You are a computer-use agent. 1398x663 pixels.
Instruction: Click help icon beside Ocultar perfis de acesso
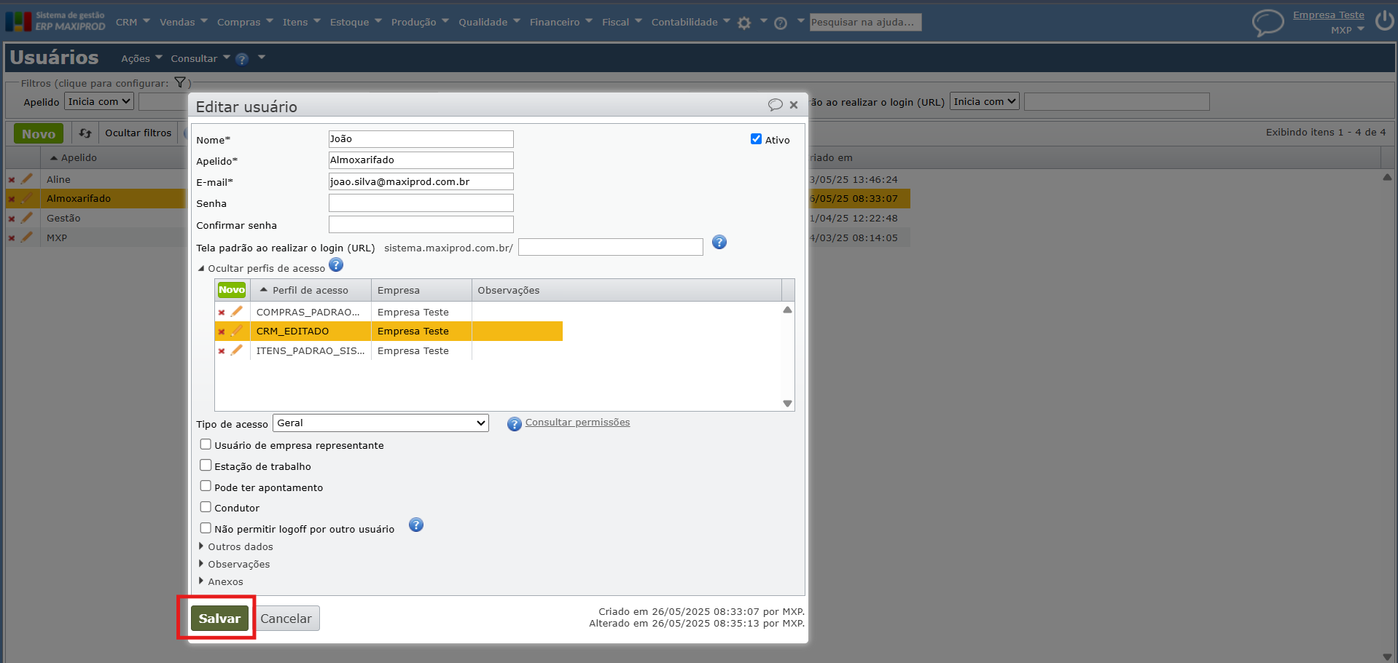click(336, 265)
